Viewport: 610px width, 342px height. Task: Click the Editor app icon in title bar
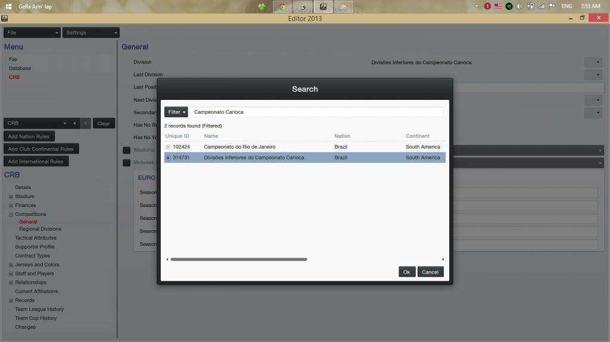4,18
